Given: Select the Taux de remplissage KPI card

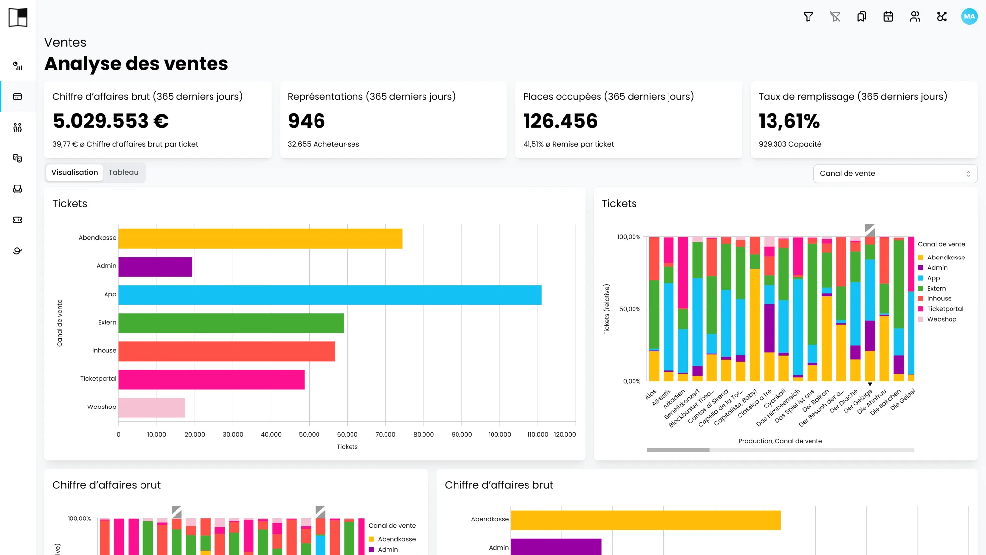Looking at the screenshot, I should 864,120.
